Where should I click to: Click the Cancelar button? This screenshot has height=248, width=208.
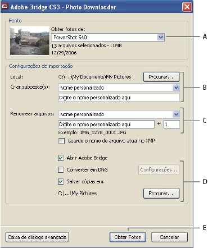[169, 237]
